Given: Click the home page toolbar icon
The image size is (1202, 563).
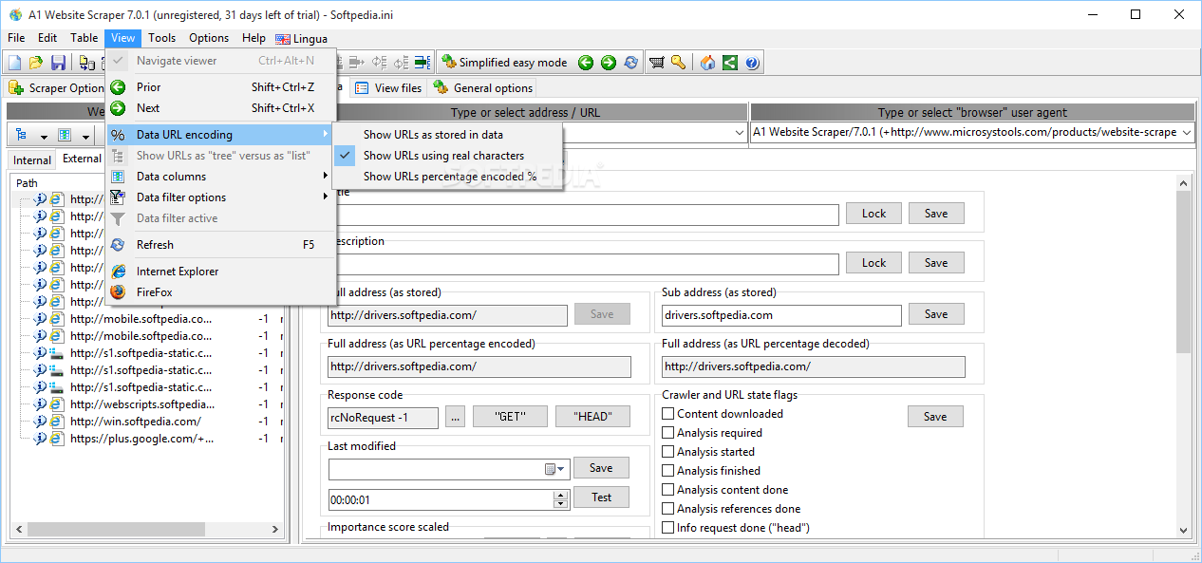Looking at the screenshot, I should [x=707, y=63].
